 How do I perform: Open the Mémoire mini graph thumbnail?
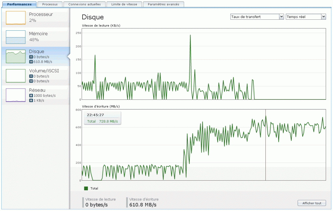[16, 37]
